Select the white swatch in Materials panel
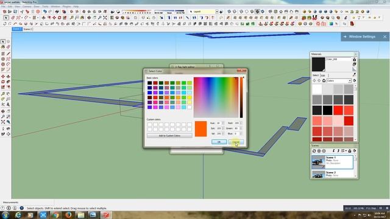The image size is (390, 219). click(x=317, y=89)
